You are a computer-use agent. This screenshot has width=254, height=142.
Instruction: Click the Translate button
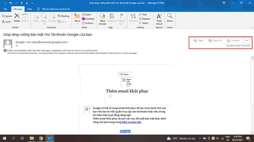coord(133,19)
